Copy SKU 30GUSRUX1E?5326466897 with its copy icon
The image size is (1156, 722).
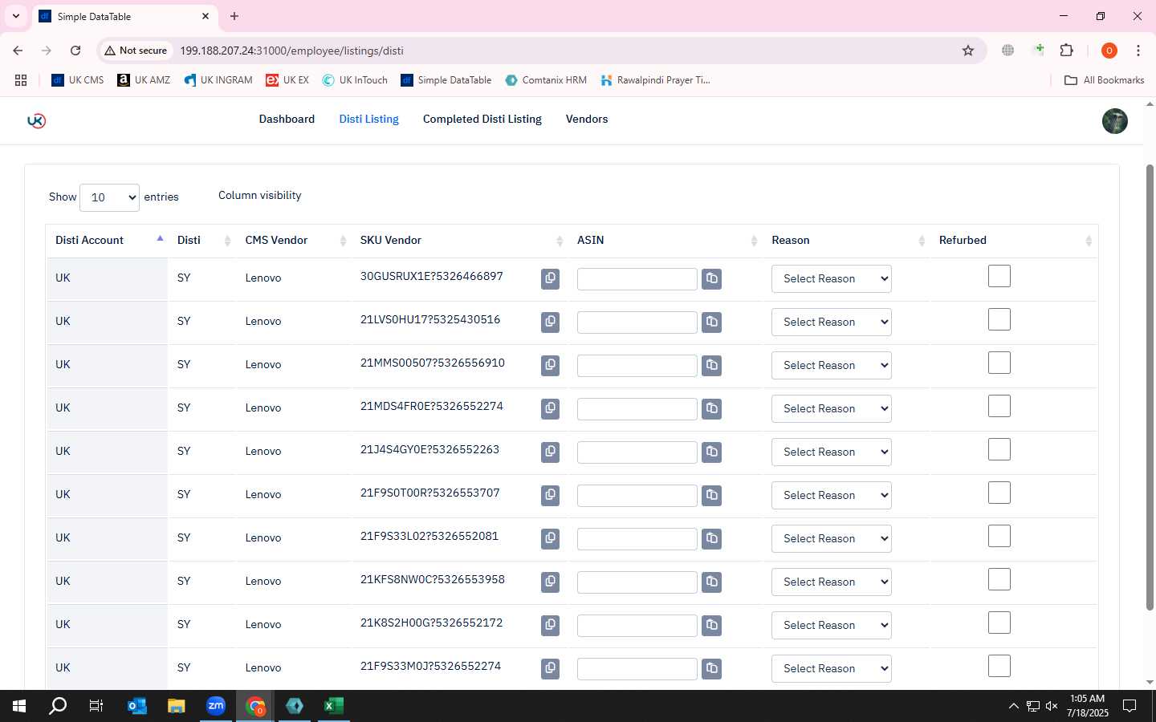550,278
